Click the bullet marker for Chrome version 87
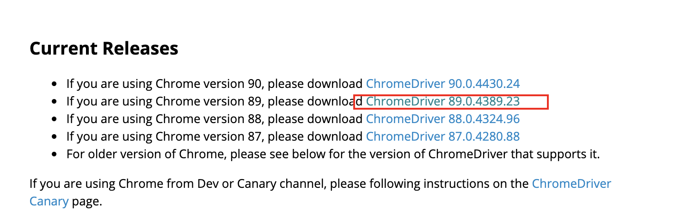Viewport: 675px width, 223px height. (x=55, y=137)
